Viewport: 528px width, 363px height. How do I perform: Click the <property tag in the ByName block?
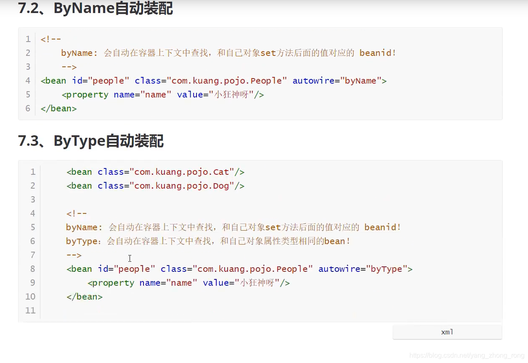85,95
